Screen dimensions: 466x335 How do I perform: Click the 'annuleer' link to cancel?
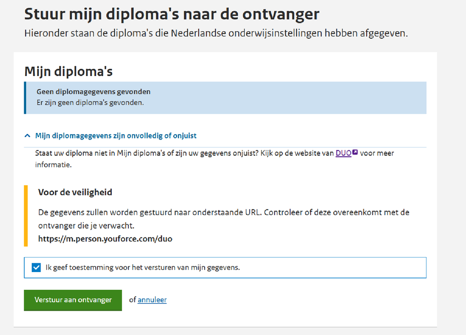coord(152,300)
